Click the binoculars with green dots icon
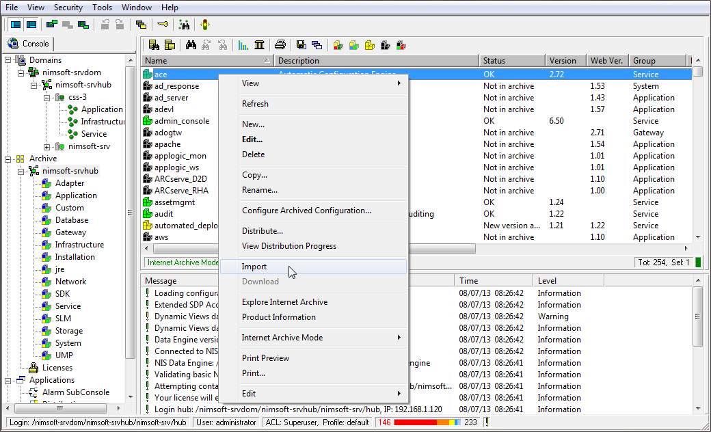Viewport: 711px width, 432px height. coord(184,25)
